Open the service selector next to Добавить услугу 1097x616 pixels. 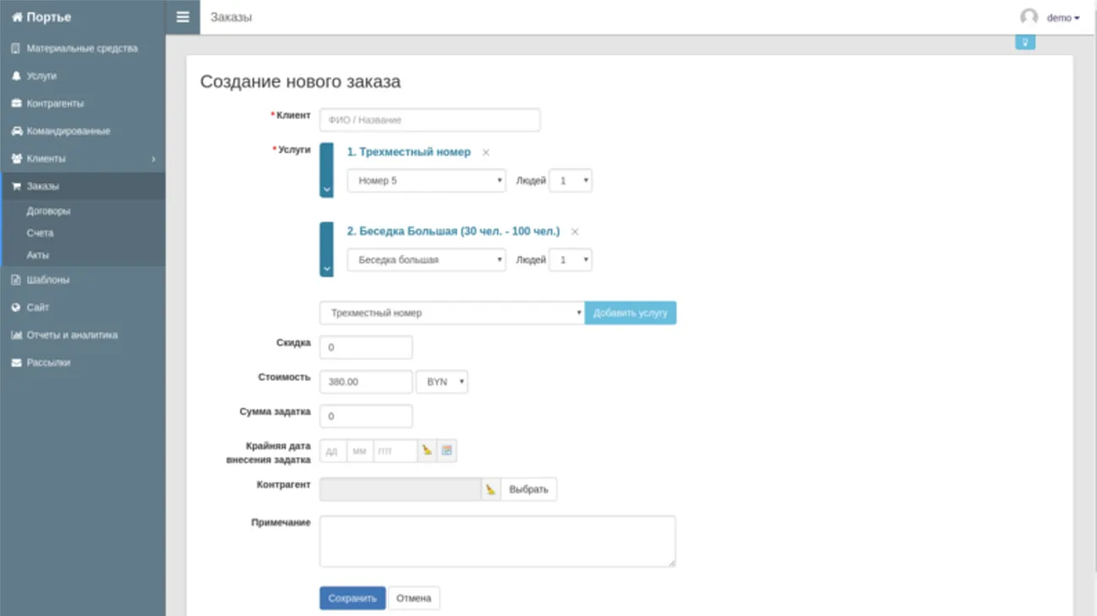451,313
